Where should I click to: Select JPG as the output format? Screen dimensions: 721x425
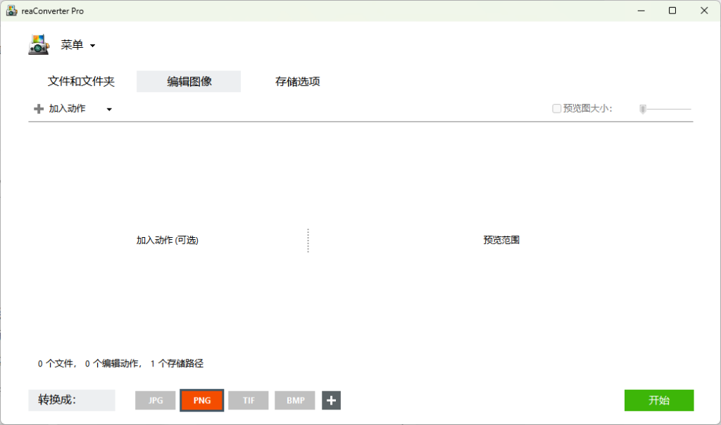point(156,400)
